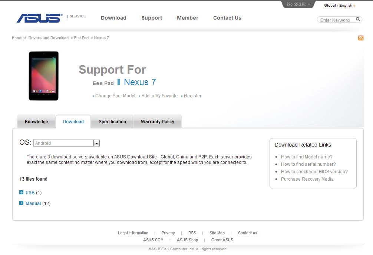Expand the Manual file category plus icon

[21, 203]
